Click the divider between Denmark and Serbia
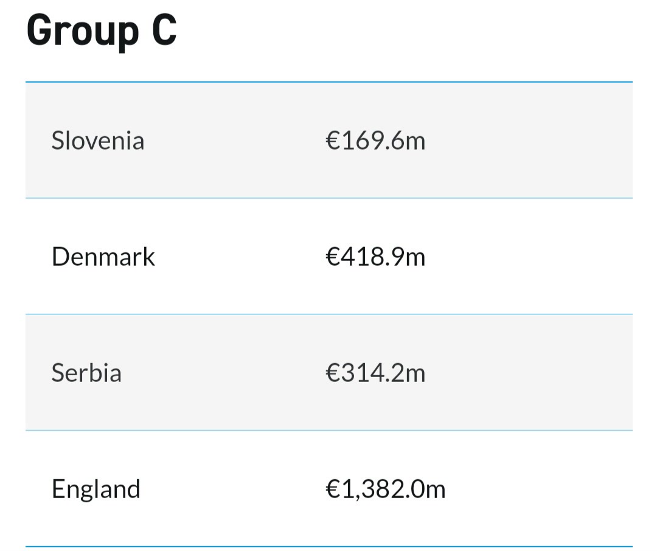Image resolution: width=657 pixels, height=551 pixels. 329,314
